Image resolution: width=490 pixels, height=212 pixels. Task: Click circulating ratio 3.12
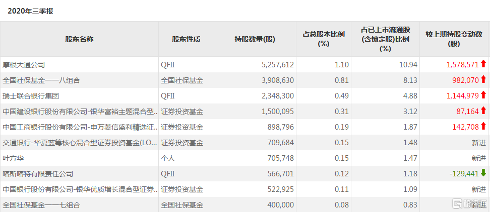tap(411, 112)
